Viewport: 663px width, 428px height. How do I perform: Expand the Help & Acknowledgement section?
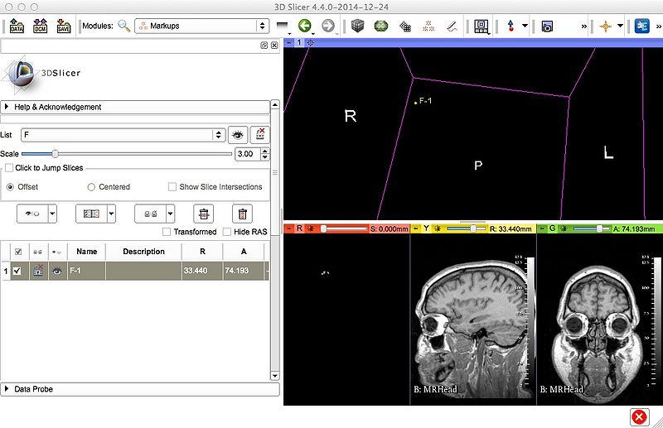[x=135, y=107]
